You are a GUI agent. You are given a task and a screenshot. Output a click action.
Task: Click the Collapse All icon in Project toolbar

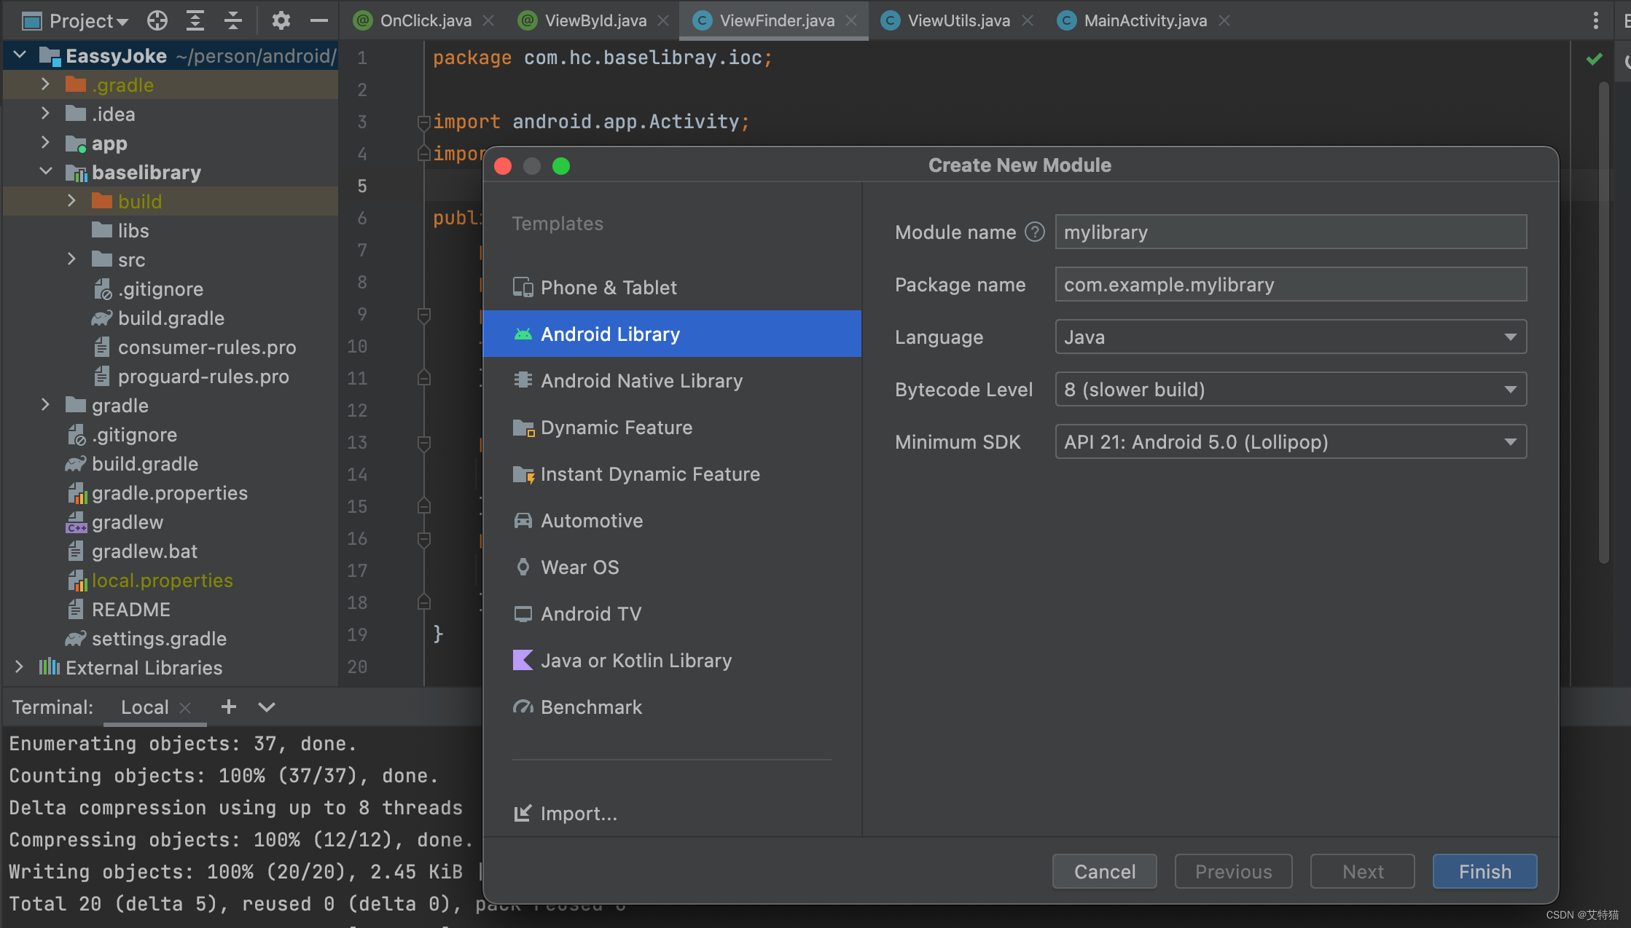pos(232,20)
